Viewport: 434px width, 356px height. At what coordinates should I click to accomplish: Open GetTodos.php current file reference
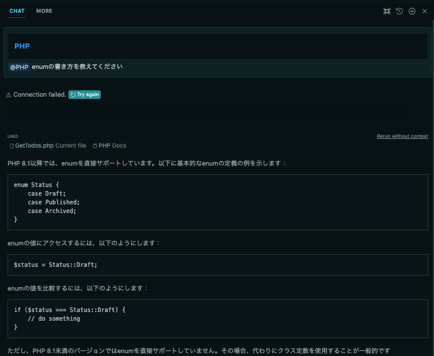(48, 145)
